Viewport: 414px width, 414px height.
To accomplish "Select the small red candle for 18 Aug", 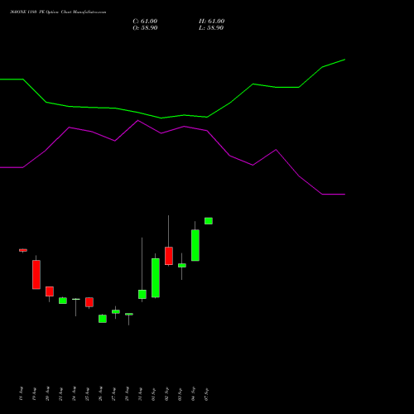I will pos(23,250).
